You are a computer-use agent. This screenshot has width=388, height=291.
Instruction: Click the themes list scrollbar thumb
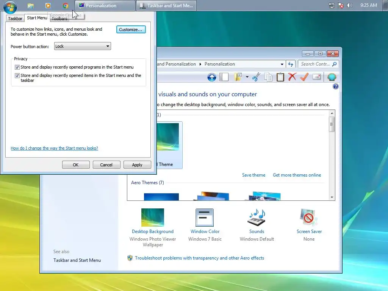point(332,124)
